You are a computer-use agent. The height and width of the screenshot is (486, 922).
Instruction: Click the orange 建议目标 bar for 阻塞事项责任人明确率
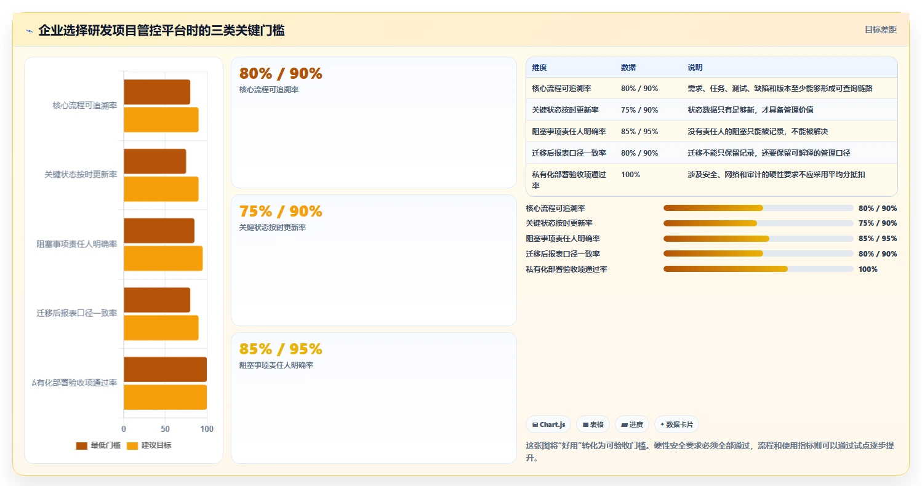(x=163, y=258)
